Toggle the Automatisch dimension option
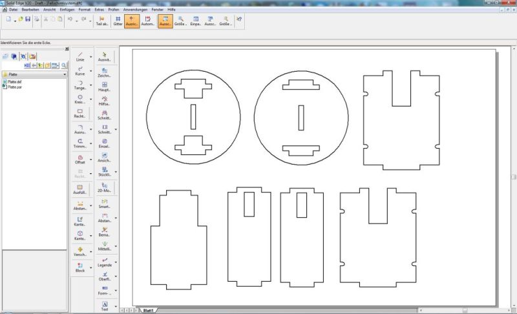Viewport: 517px width, 314px height. click(148, 21)
